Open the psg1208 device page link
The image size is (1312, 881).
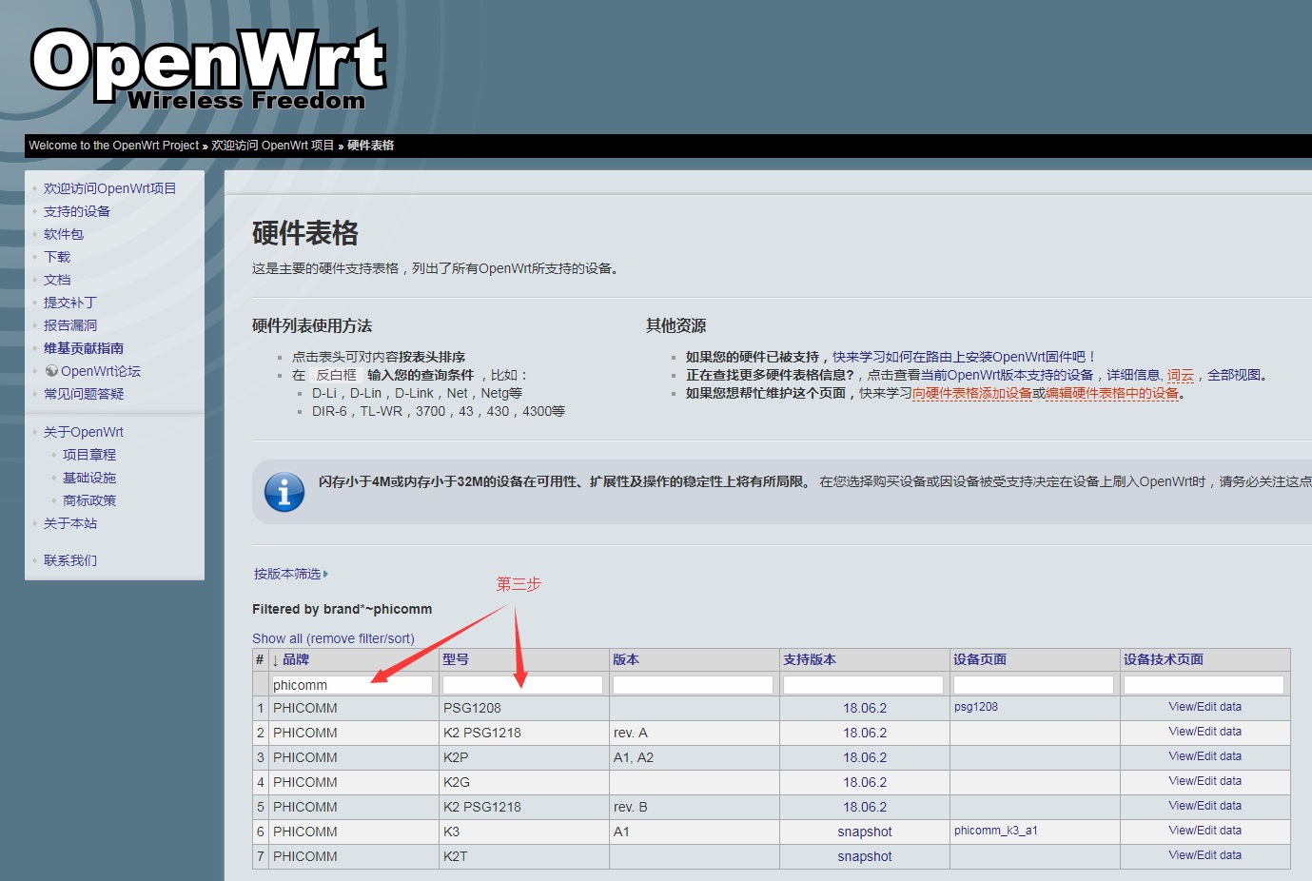click(x=976, y=707)
